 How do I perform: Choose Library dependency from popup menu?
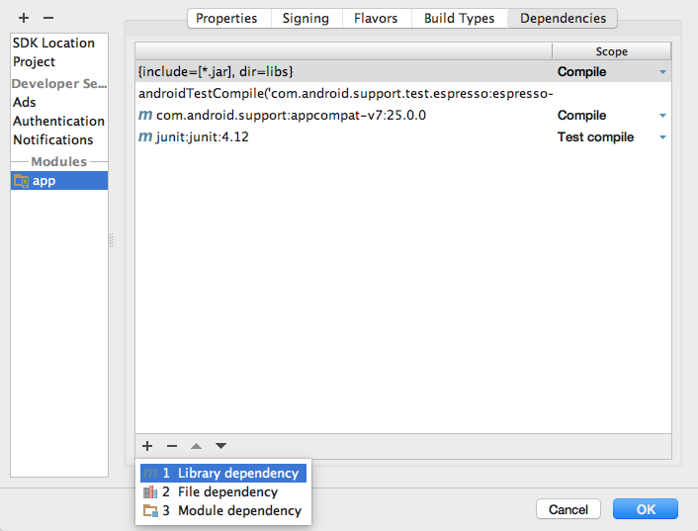[x=237, y=474]
